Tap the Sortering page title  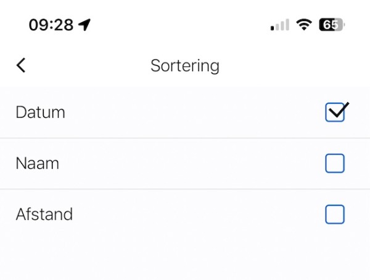185,66
